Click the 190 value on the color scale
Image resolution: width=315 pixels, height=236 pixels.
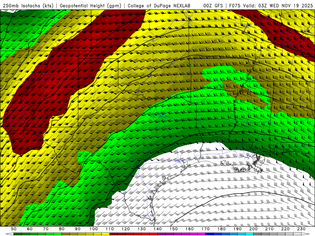pos(237,229)
